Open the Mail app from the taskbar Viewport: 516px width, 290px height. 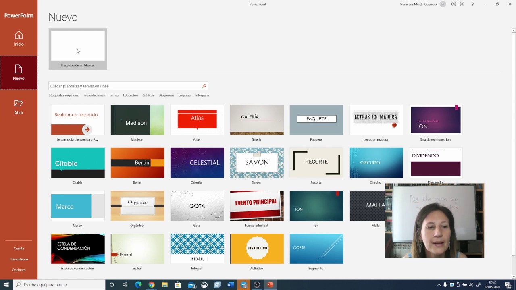point(191,285)
